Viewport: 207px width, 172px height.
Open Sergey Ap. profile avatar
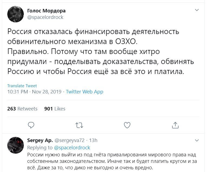pos(16,145)
